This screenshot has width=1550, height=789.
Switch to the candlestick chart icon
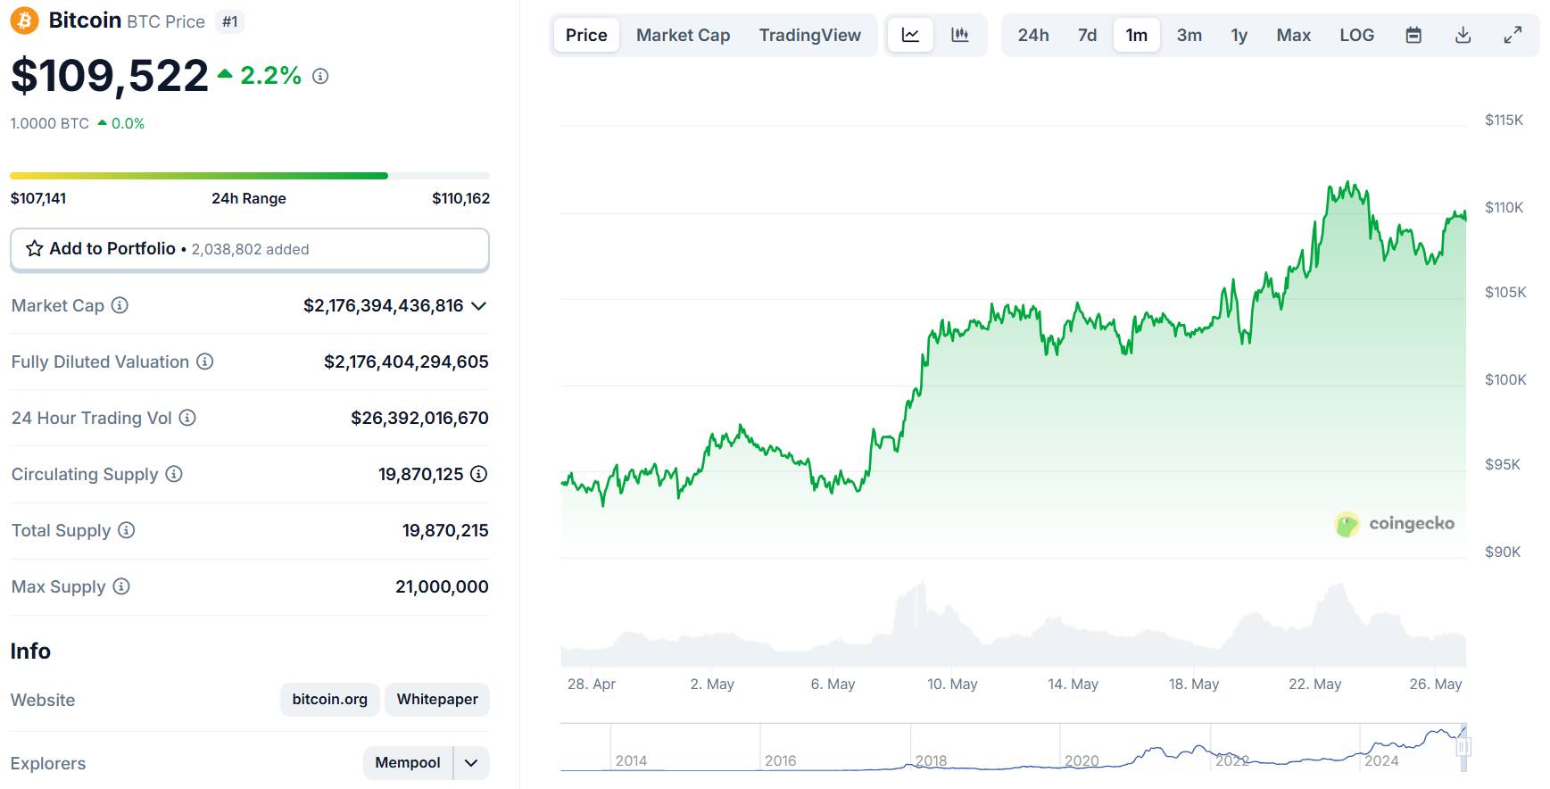(960, 35)
